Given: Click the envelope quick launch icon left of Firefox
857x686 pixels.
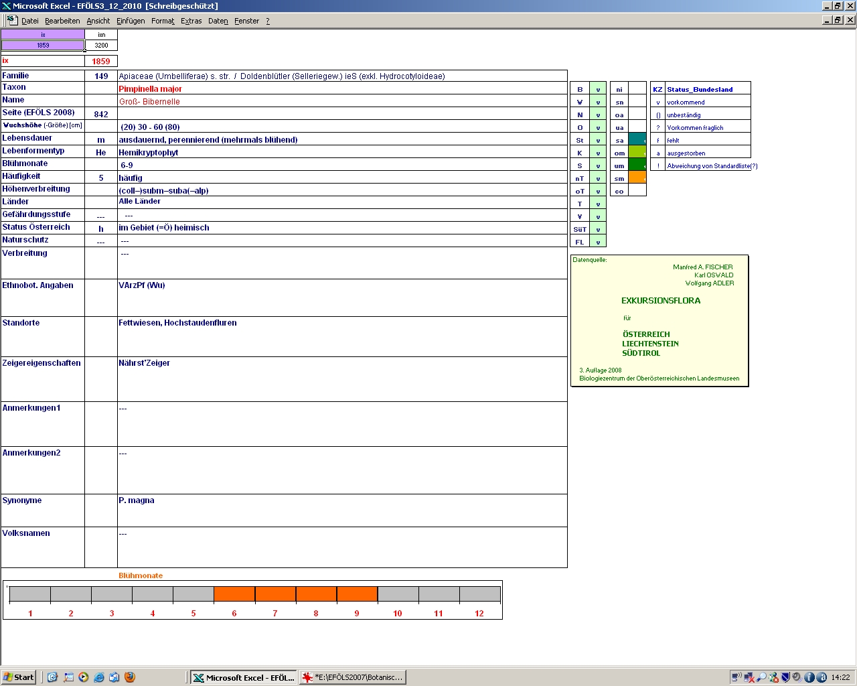Looking at the screenshot, I should click(114, 677).
